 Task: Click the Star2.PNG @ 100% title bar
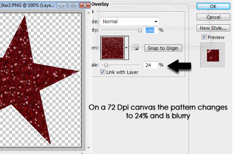(x=28, y=5)
